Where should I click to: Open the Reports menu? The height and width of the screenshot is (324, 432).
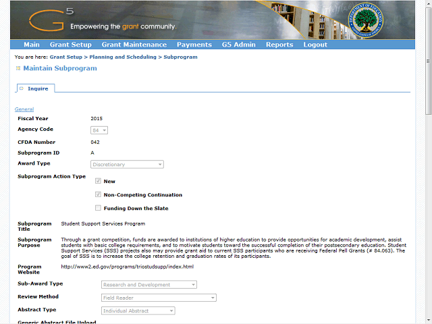[279, 45]
